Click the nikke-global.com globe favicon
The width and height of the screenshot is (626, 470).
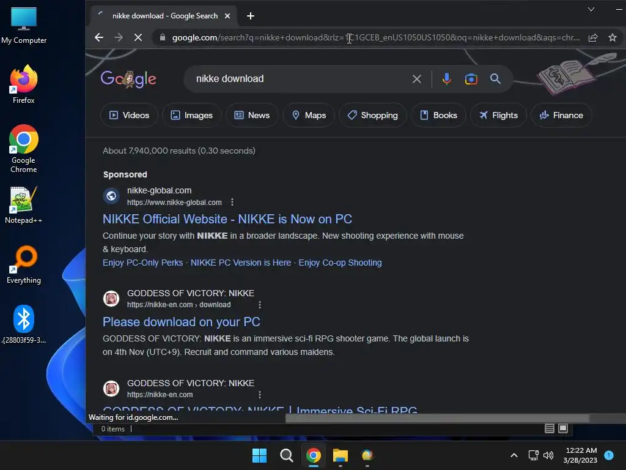111,196
